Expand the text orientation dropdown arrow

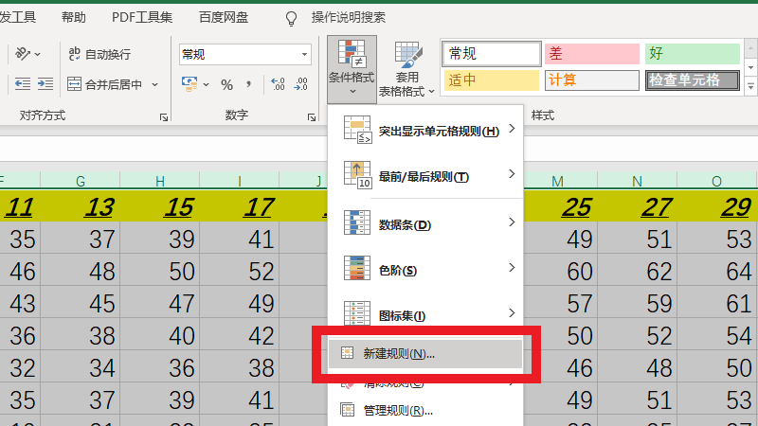tap(38, 55)
